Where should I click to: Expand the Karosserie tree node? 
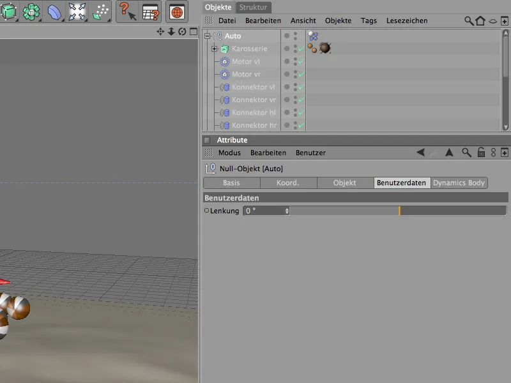point(215,49)
